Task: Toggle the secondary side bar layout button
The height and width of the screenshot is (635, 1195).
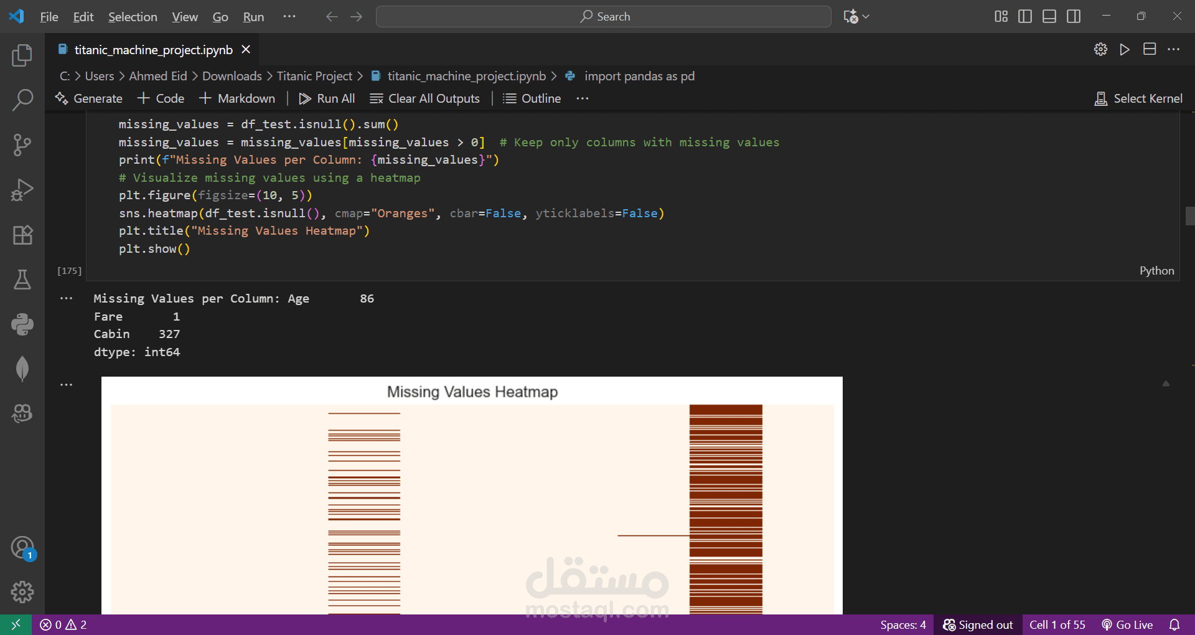Action: [1074, 17]
